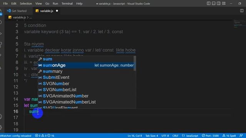Click the suggestion list scrollbar
This screenshot has height=138, width=246.
click(135, 63)
